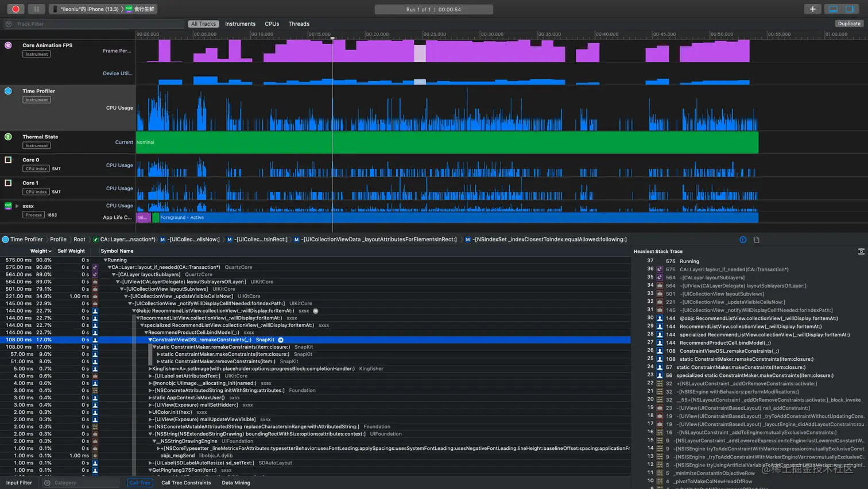Image resolution: width=868 pixels, height=489 pixels.
Task: Tick the Core 0 checkbox
Action: point(8,160)
